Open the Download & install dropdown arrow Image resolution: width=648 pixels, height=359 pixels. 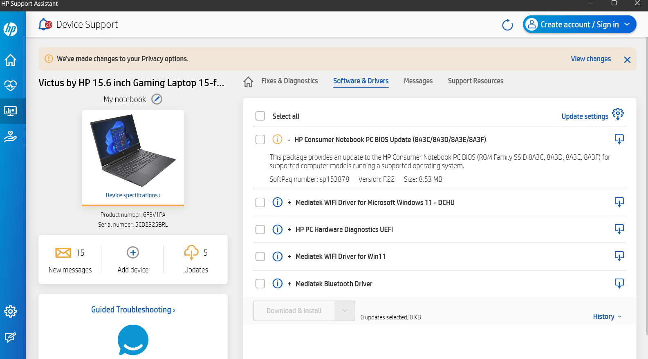point(345,311)
